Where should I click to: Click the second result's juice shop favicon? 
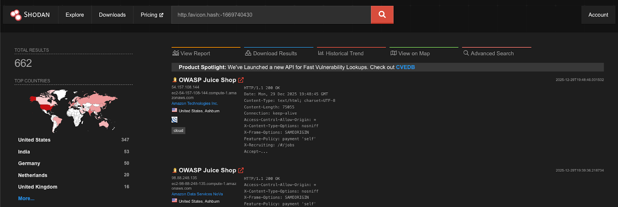point(175,170)
